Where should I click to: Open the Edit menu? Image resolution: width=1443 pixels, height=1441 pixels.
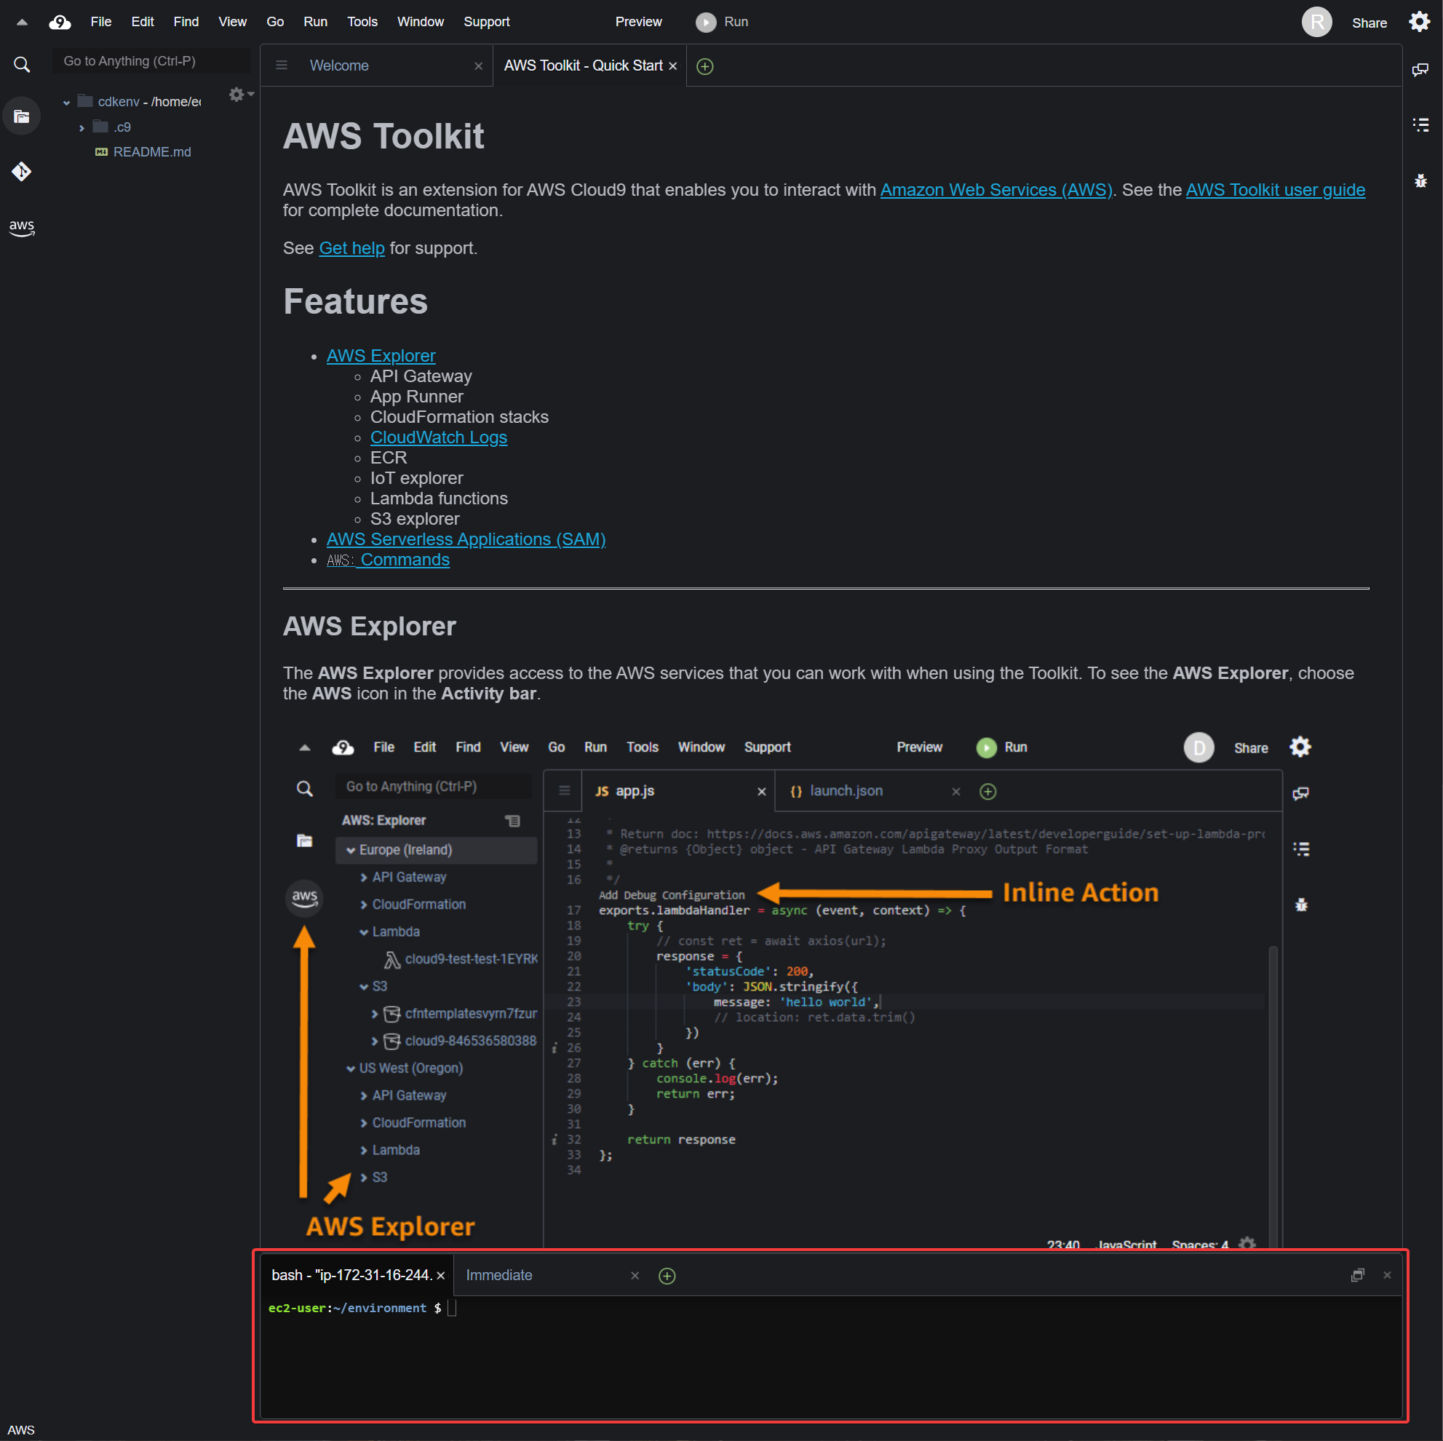(x=142, y=22)
